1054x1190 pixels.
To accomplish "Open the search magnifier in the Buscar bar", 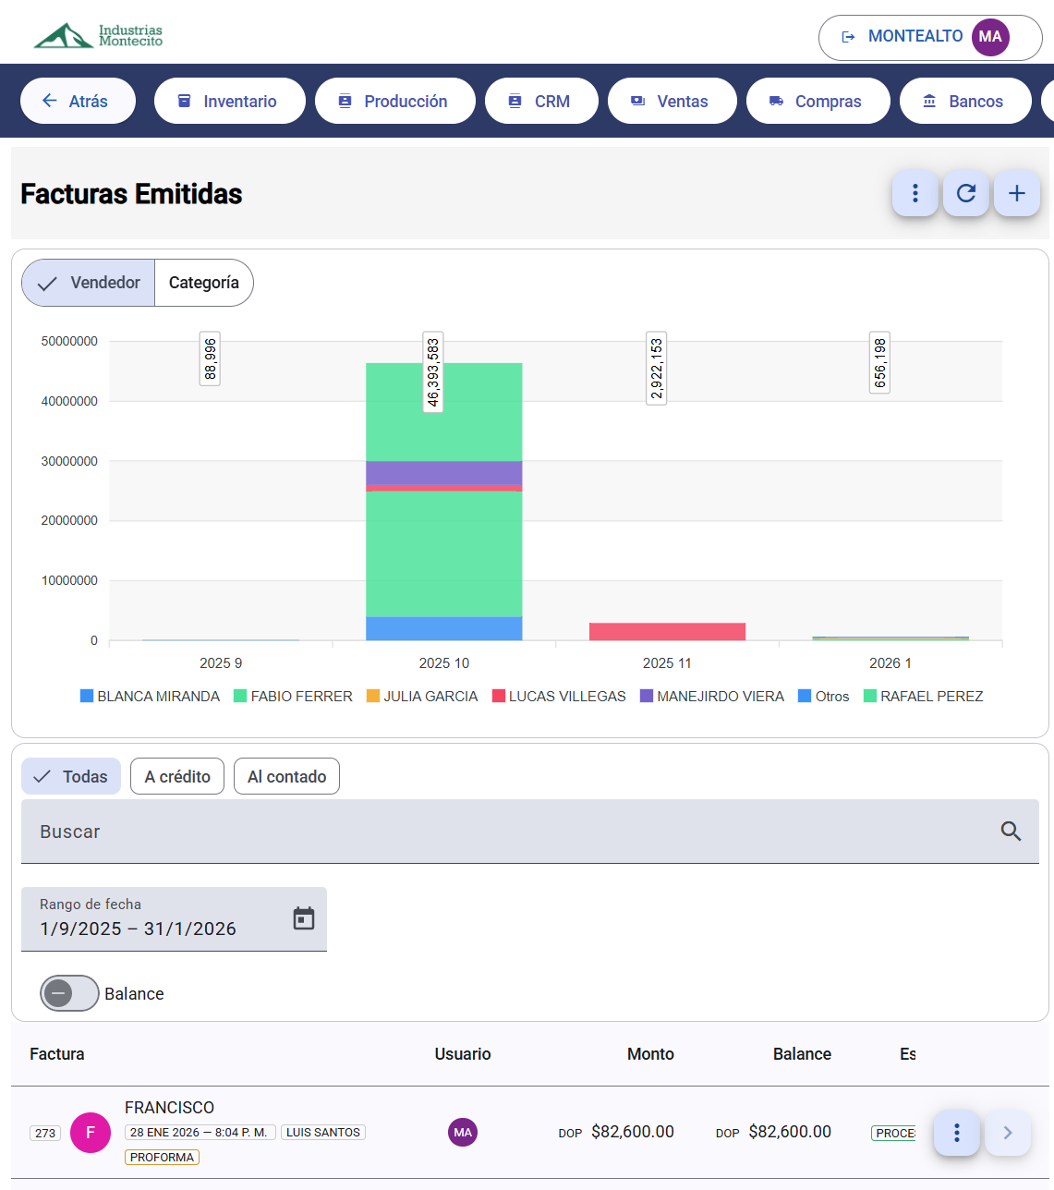I will pos(1010,832).
